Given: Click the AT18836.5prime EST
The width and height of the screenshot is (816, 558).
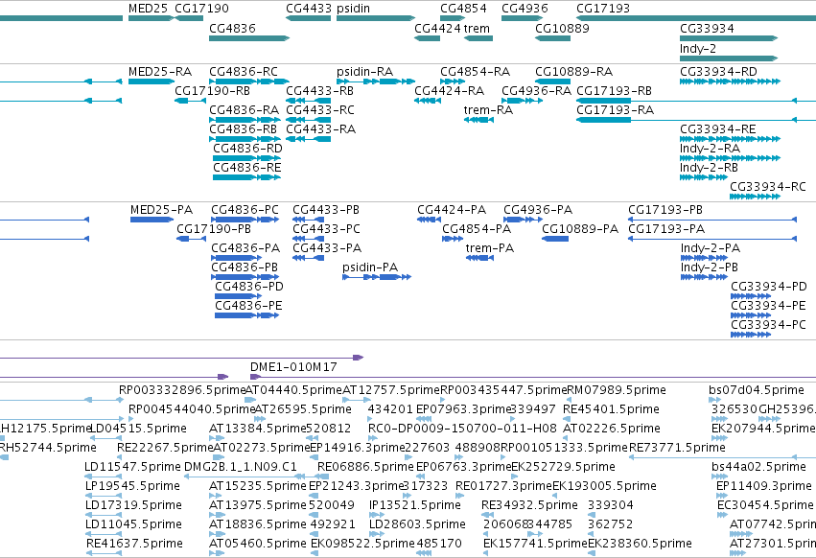Looking at the screenshot, I should pos(217,533).
